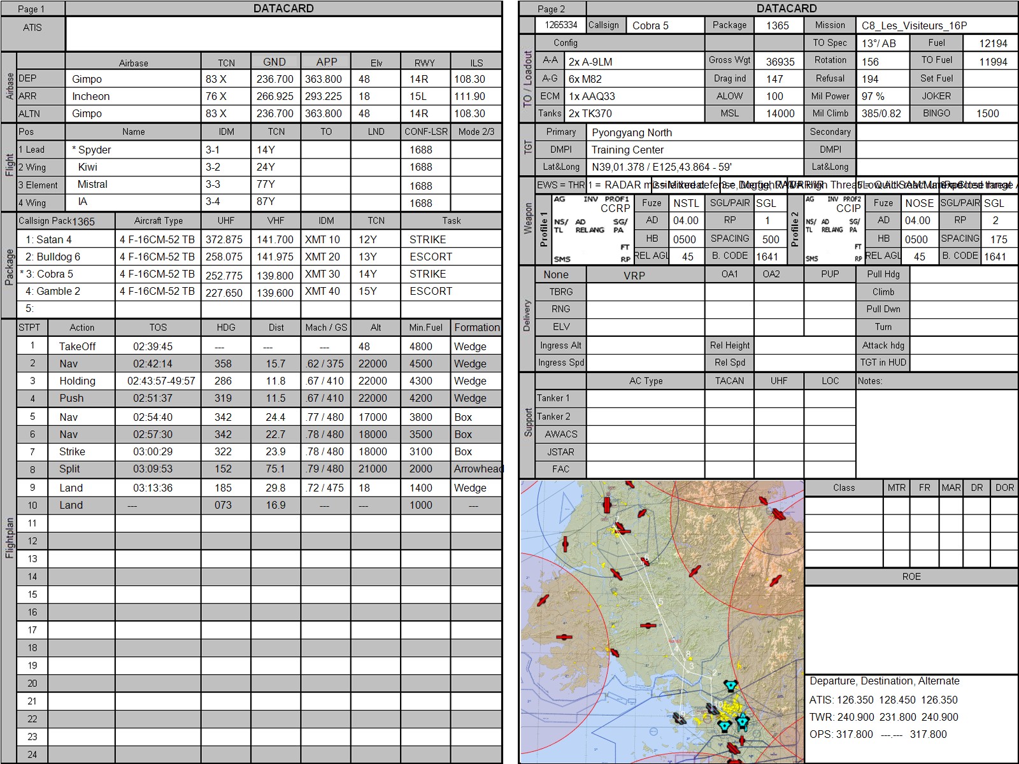Image resolution: width=1019 pixels, height=764 pixels.
Task: Switch to the Page 2 label
Action: (x=552, y=9)
